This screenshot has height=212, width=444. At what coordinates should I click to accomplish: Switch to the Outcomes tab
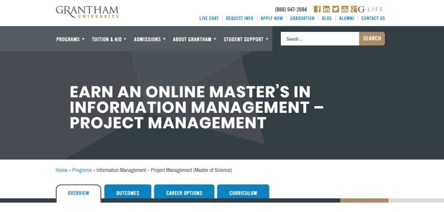[x=128, y=193]
